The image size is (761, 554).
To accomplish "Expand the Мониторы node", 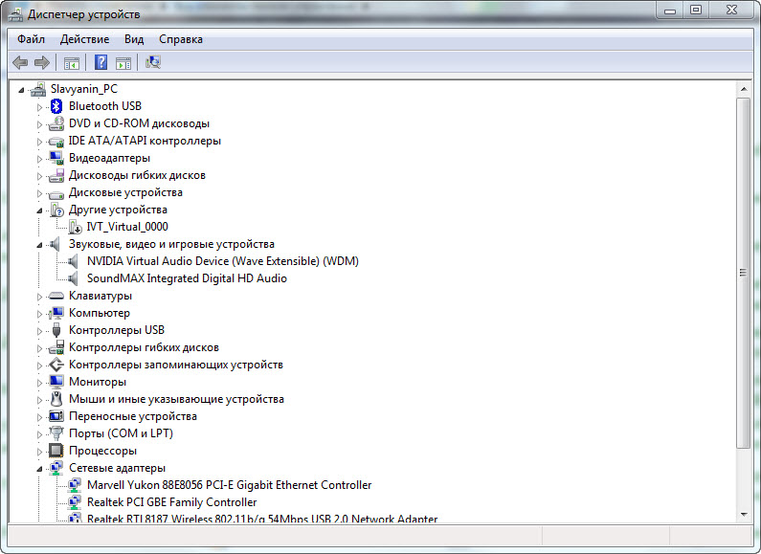I will [40, 383].
